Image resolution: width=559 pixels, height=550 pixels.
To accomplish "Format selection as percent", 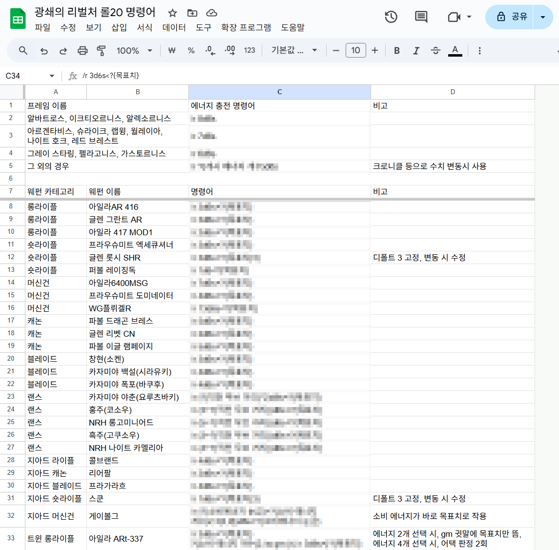I will (x=191, y=51).
